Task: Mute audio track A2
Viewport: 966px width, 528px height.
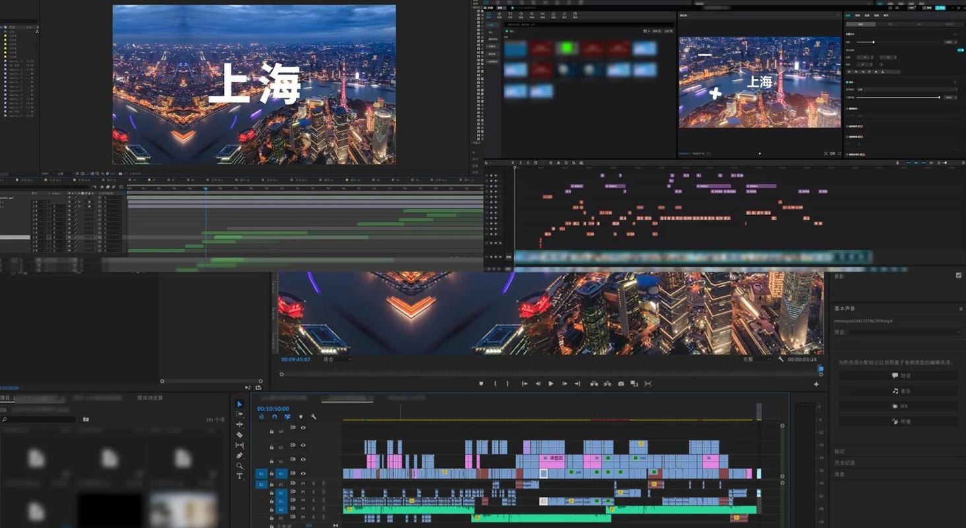Action: tap(303, 492)
